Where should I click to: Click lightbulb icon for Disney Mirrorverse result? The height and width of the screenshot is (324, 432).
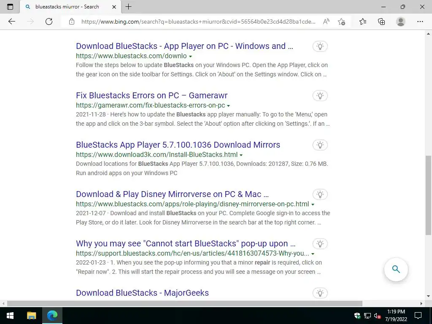point(320,194)
